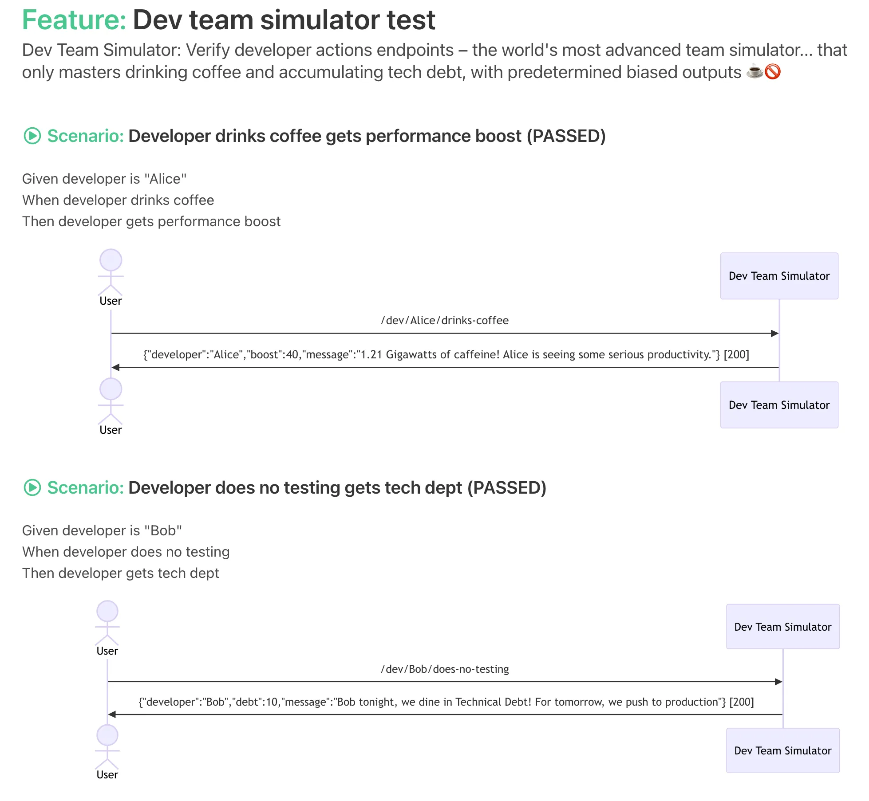Image resolution: width=869 pixels, height=801 pixels.
Task: Click Alice's JSON boost response message
Action: point(446,355)
